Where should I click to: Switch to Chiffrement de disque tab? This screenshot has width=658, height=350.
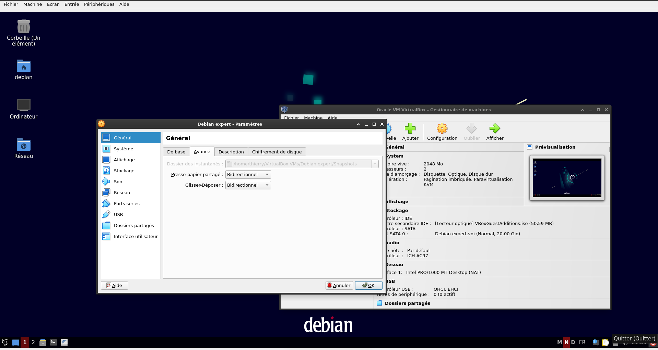(x=277, y=152)
